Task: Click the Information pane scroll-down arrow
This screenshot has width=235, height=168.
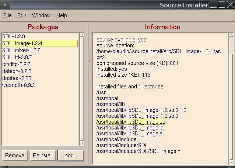Action: coord(231,161)
